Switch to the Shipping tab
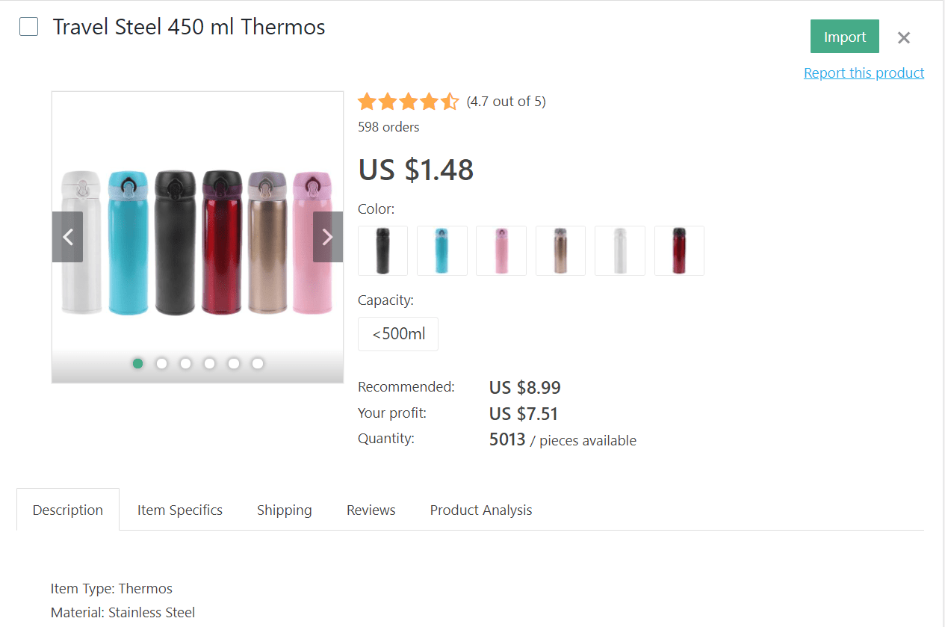The height and width of the screenshot is (627, 945). click(x=284, y=509)
